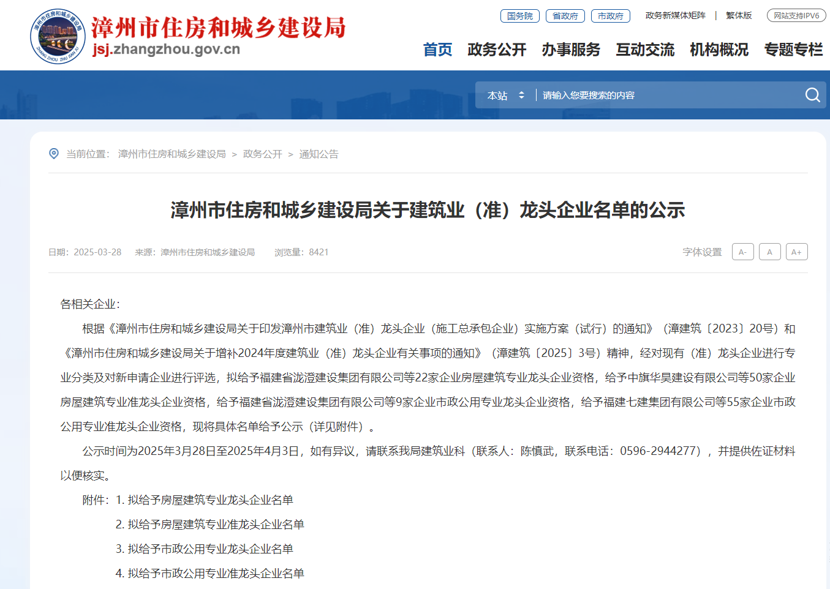
Task: Increase font size with A+ button
Action: coord(797,252)
